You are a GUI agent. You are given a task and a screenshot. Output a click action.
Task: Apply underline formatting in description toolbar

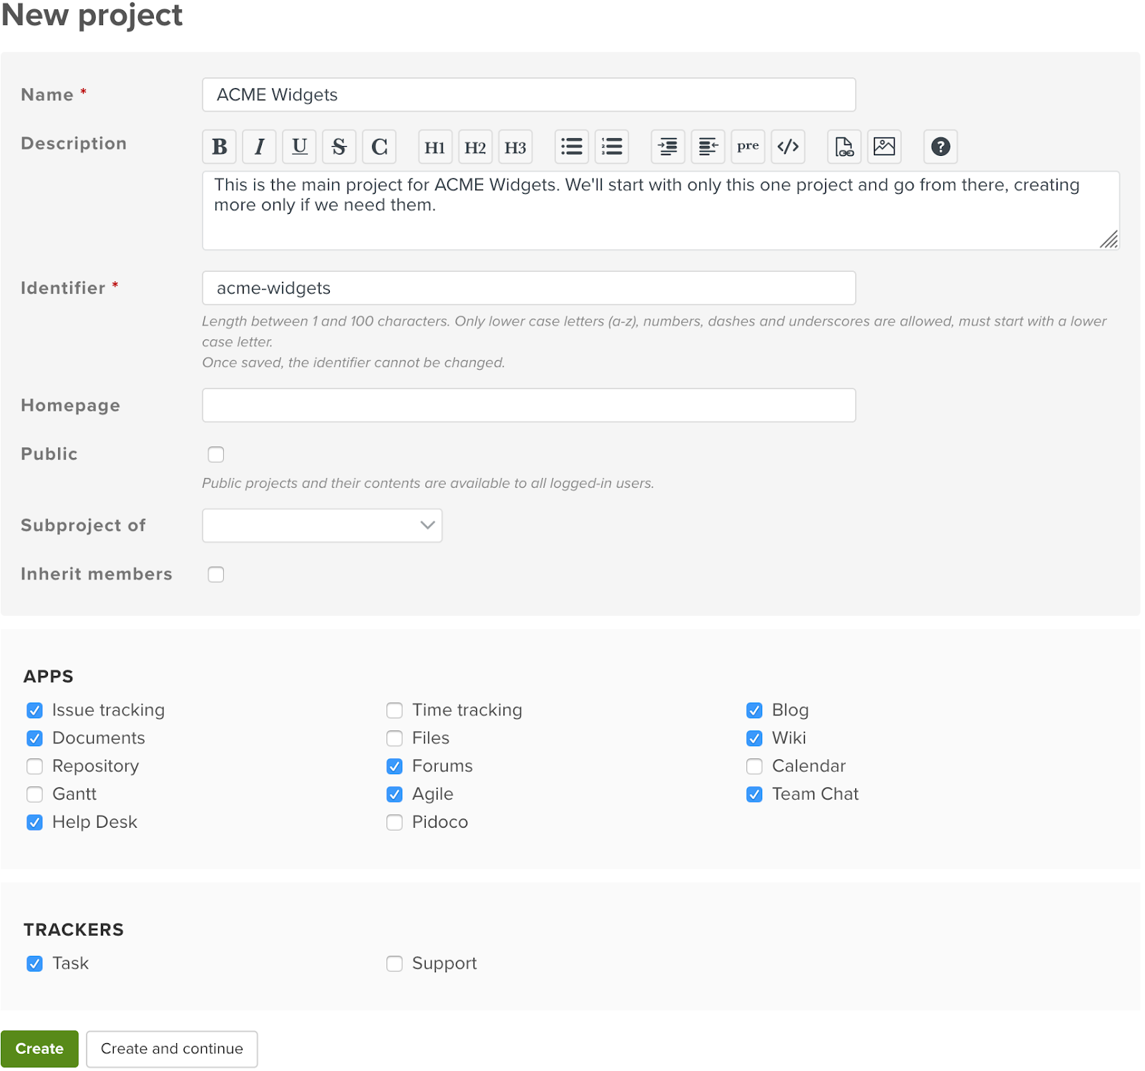pos(299,147)
